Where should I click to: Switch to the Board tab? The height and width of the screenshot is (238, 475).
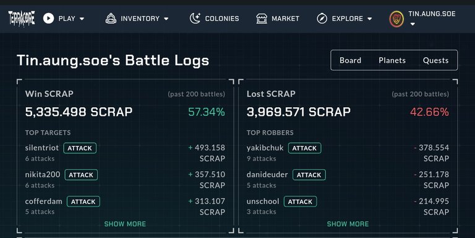pyautogui.click(x=350, y=60)
